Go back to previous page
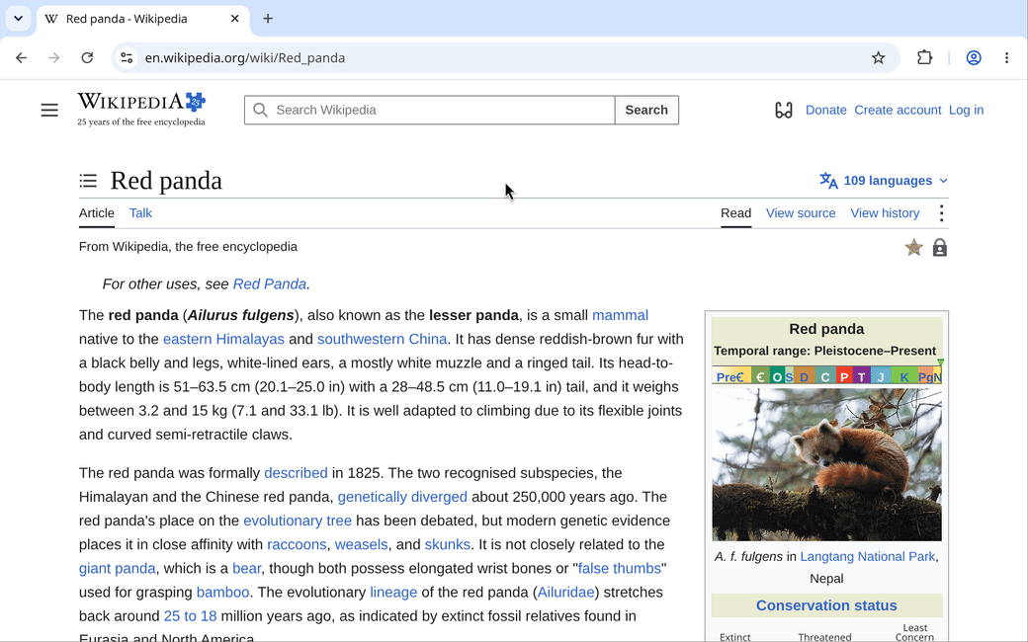This screenshot has width=1028, height=642. click(x=21, y=57)
